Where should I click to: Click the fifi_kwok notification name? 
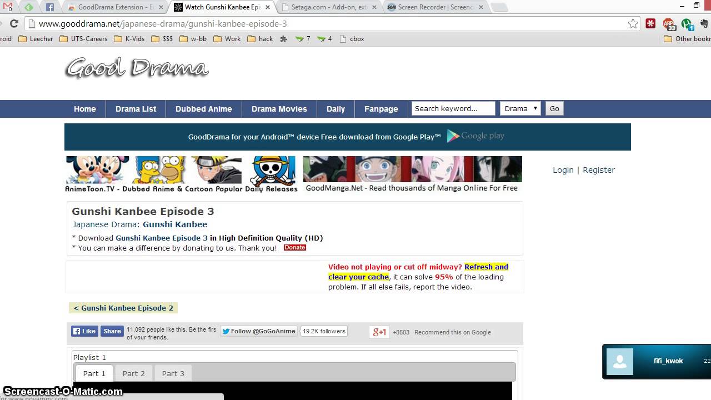click(668, 361)
